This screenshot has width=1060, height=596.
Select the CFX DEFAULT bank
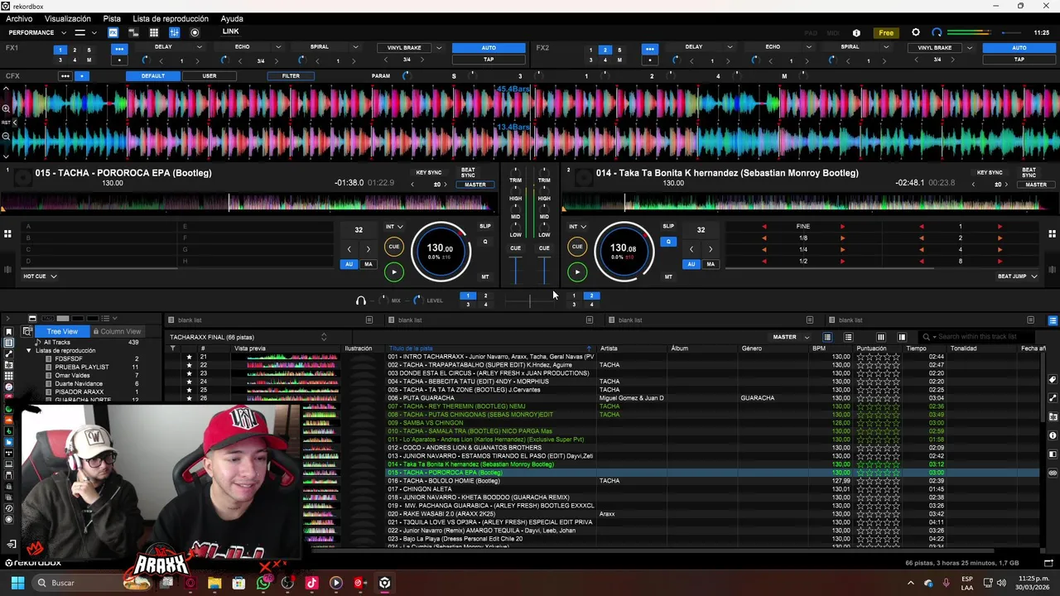click(x=152, y=76)
